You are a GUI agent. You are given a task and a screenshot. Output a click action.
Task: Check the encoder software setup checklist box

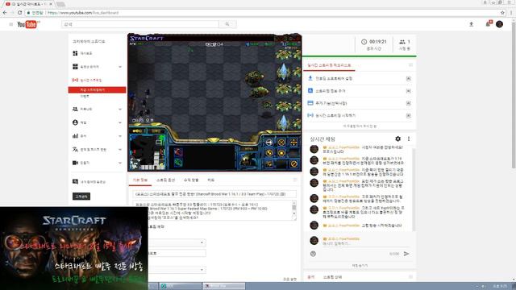(x=409, y=79)
